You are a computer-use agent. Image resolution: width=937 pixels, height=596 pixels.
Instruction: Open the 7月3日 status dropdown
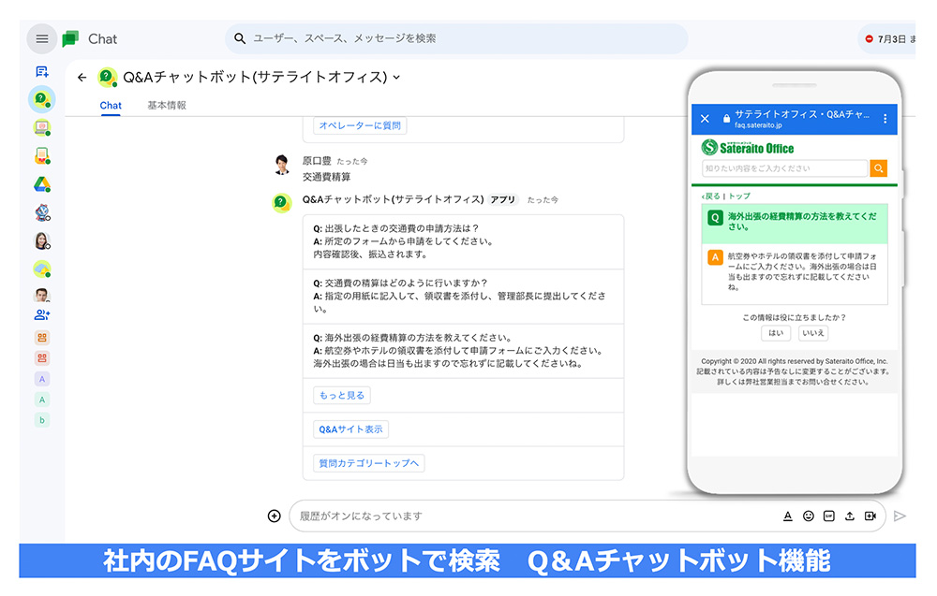[890, 39]
